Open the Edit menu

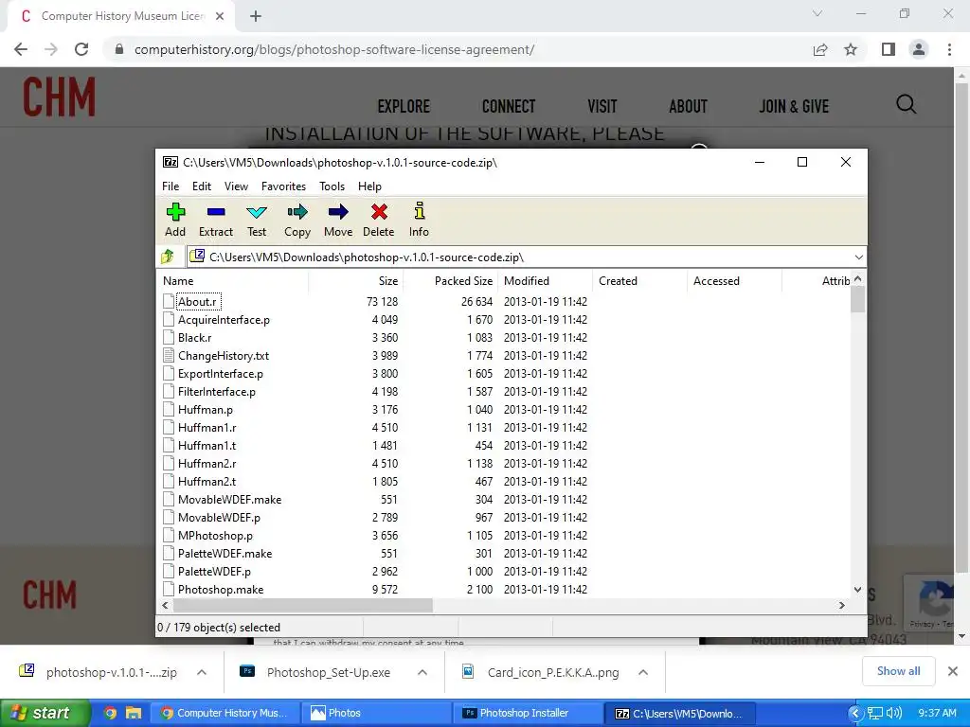pos(202,186)
